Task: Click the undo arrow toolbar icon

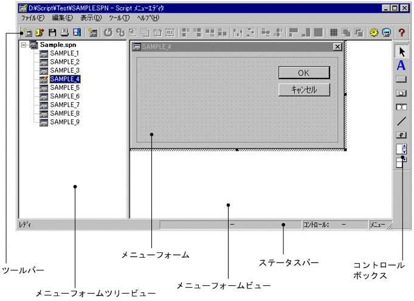Action: [x=108, y=32]
